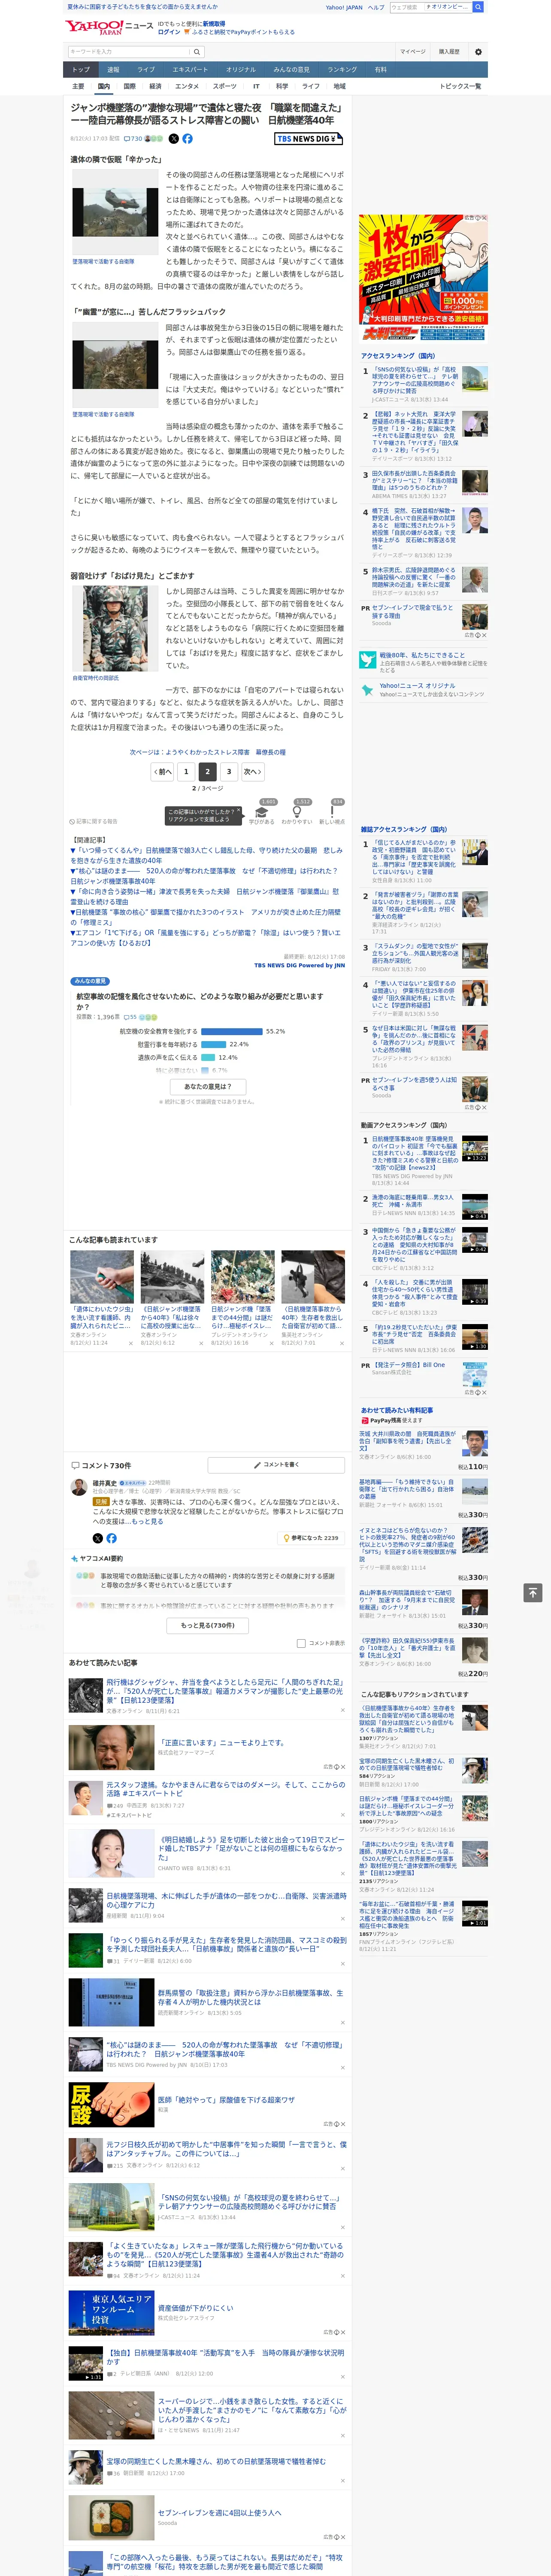Click the もっと見る(730件) comments button
Image resolution: width=551 pixels, height=2576 pixels.
tap(208, 1625)
